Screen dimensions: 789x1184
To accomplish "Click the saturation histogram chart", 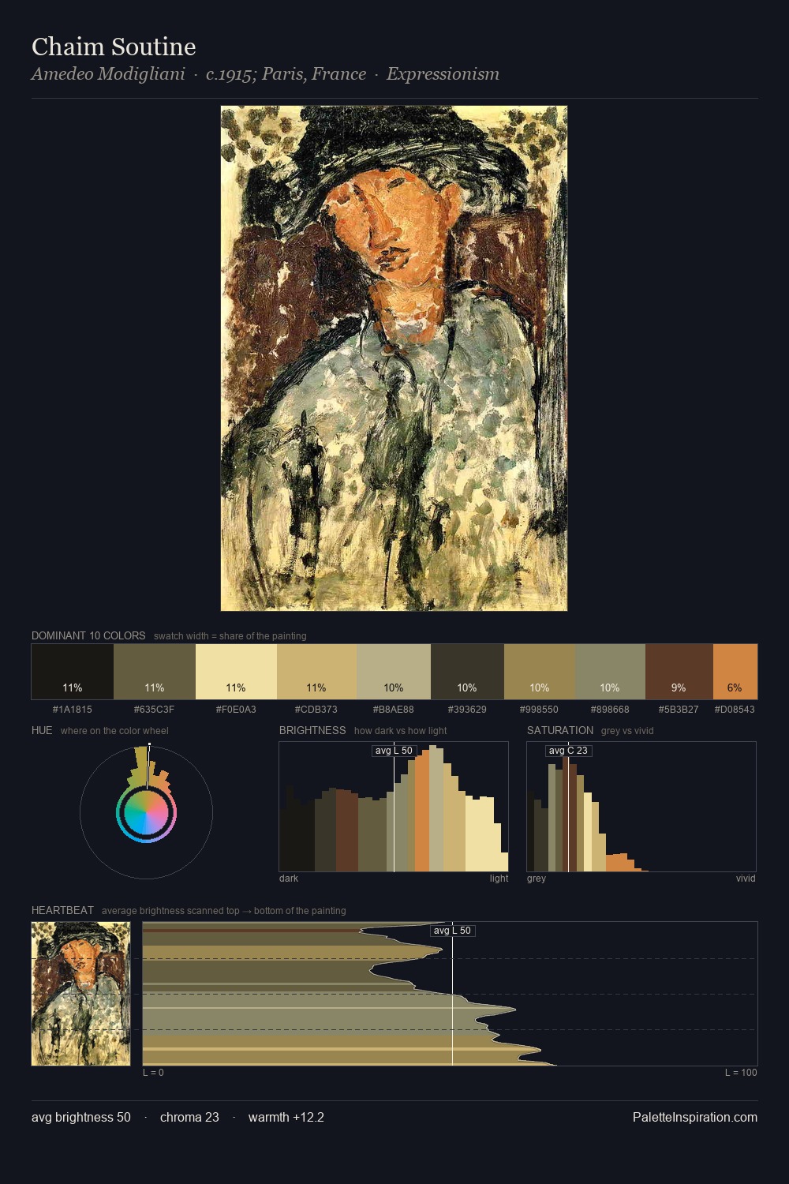I will click(641, 807).
